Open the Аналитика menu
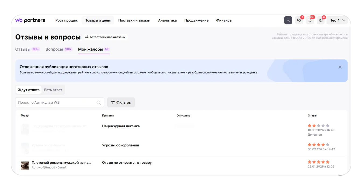The height and width of the screenshot is (190, 362). pos(167,20)
